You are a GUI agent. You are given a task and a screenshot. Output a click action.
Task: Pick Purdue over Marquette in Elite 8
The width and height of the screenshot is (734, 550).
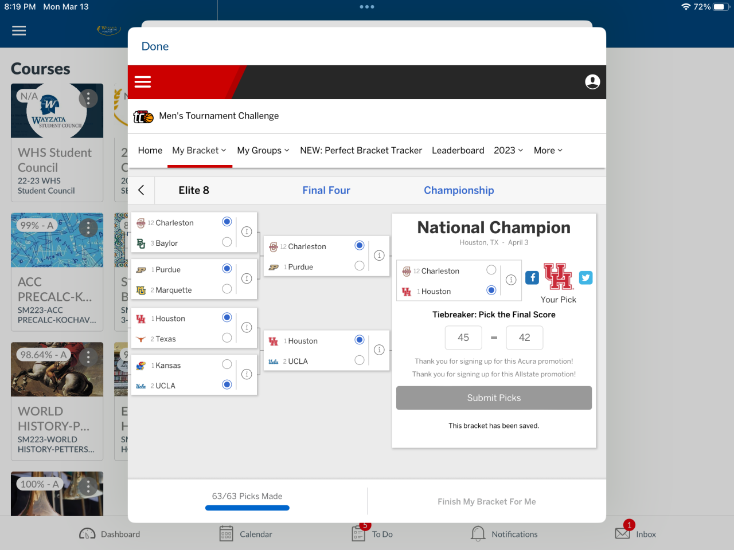227,269
